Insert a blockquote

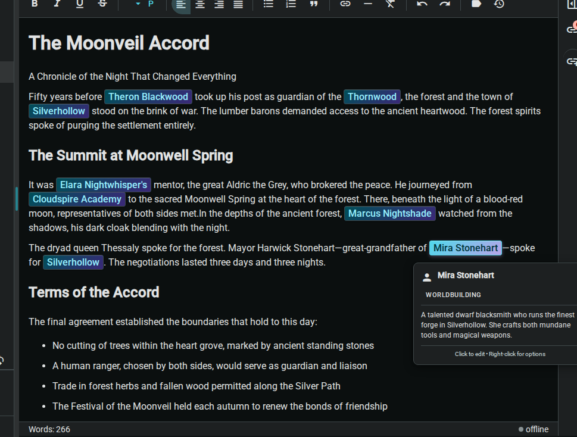pyautogui.click(x=313, y=5)
